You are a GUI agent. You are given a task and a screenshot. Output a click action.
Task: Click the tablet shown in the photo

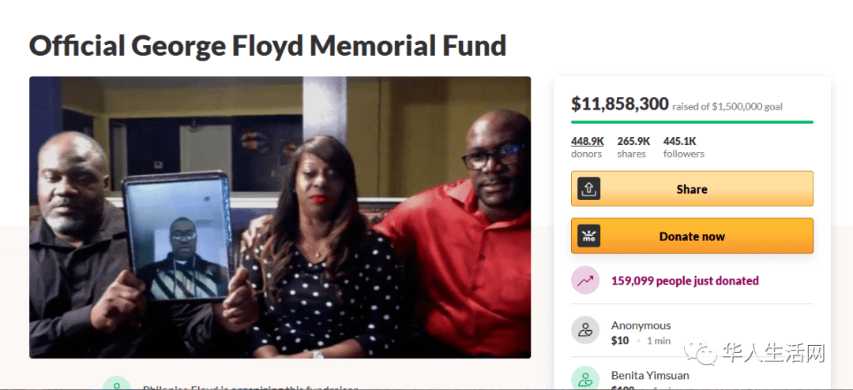coord(179,236)
